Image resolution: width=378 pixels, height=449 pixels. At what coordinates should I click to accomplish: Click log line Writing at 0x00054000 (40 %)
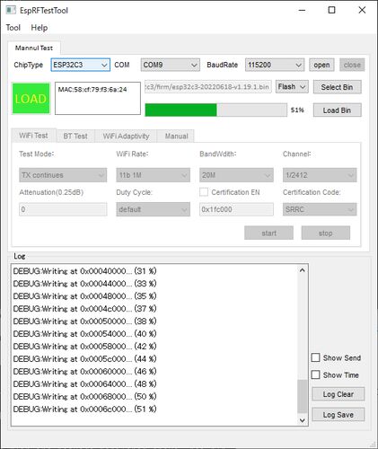[84, 334]
